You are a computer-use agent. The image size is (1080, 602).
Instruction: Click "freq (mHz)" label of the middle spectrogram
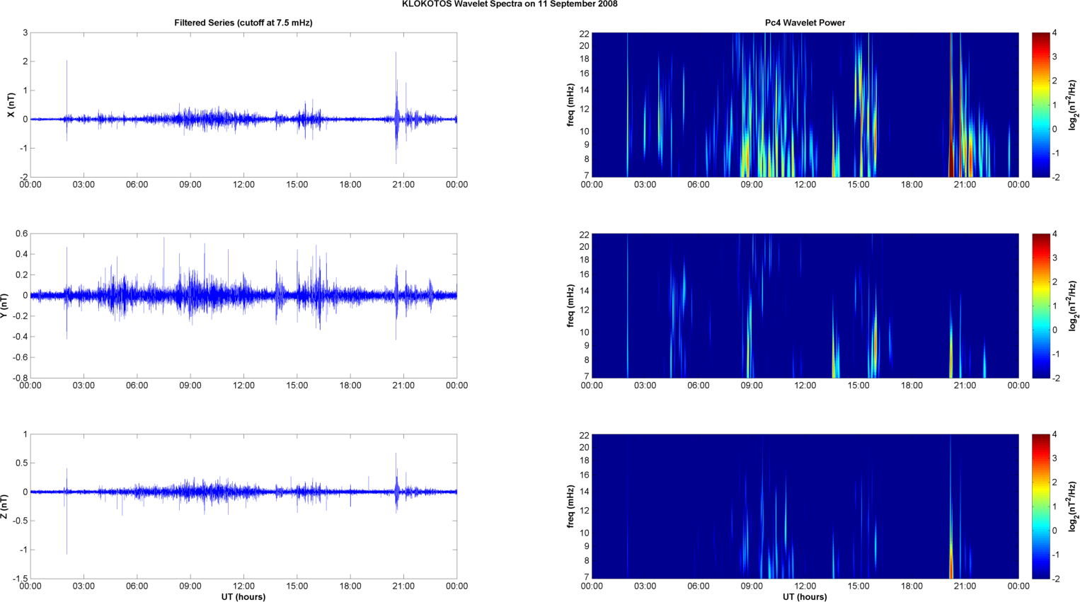[570, 306]
